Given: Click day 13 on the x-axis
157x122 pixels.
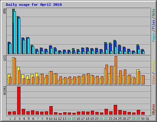Looking at the screenshot, I should pos(64,119).
